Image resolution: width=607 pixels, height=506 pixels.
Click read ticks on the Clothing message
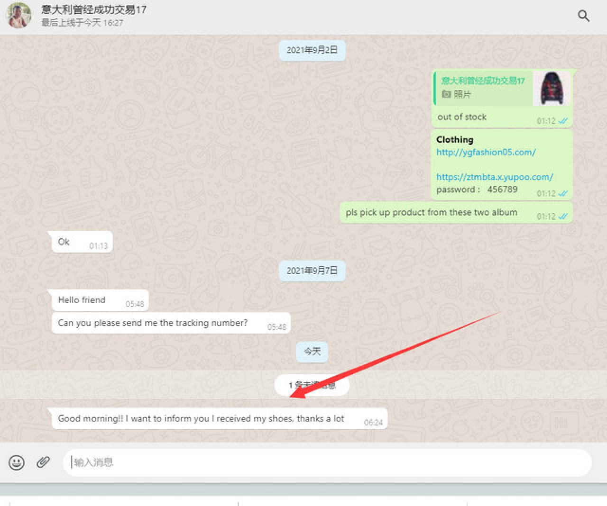click(x=563, y=193)
